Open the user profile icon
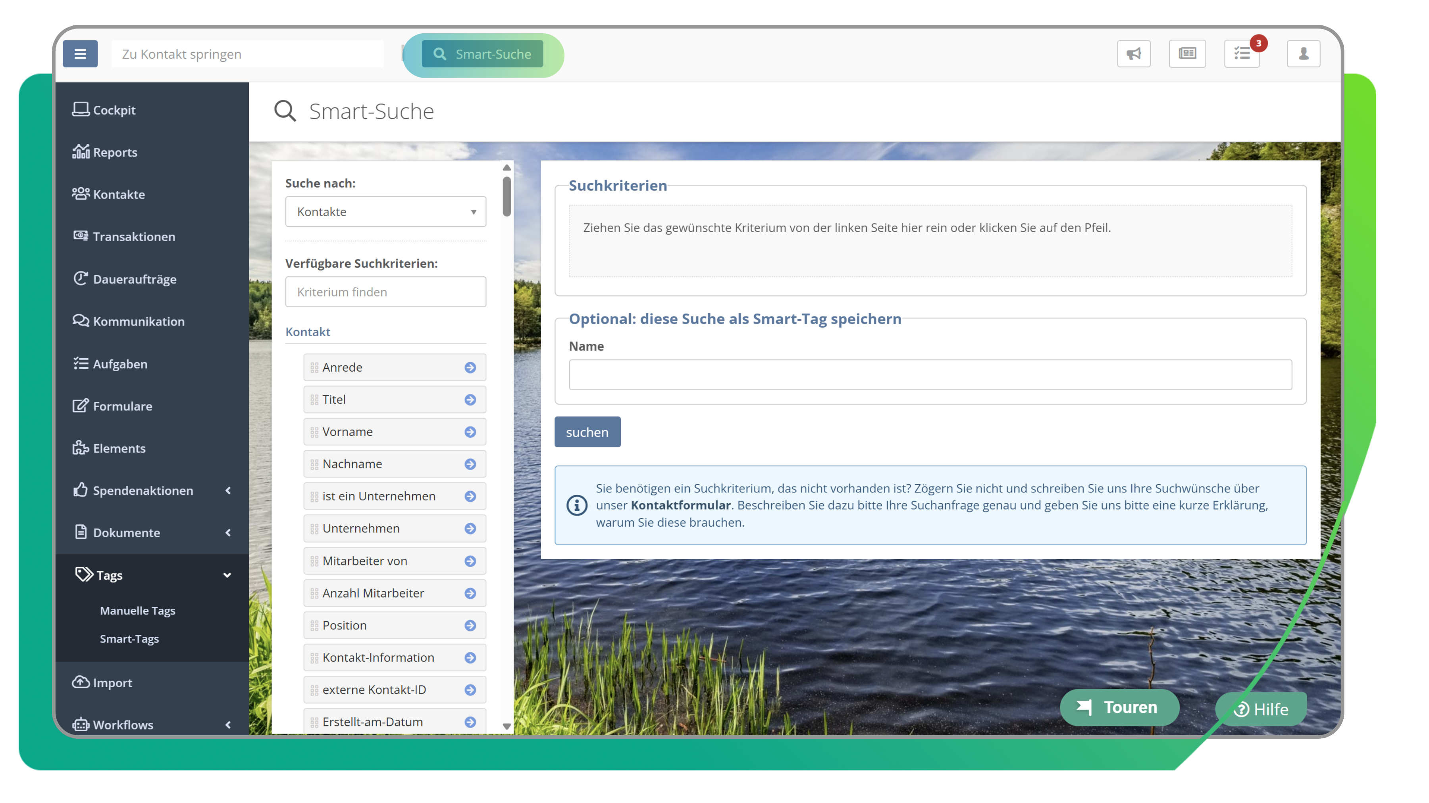Image resolution: width=1429 pixels, height=803 pixels. pos(1303,54)
